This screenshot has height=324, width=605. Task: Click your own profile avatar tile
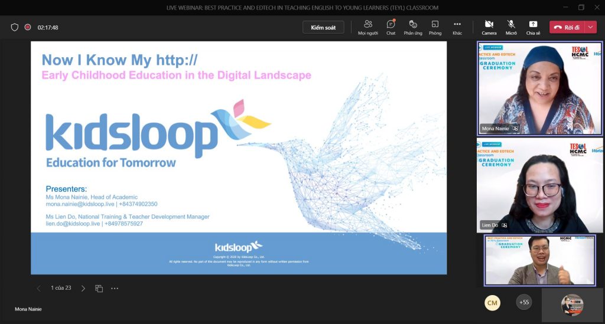tap(572, 305)
